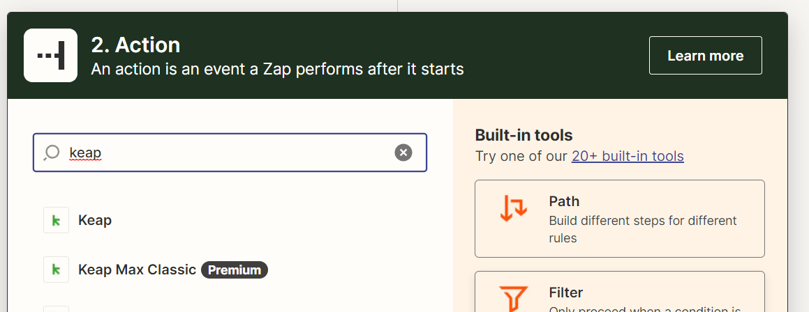Image resolution: width=809 pixels, height=312 pixels.
Task: Click the '2. Action' heading
Action: click(135, 45)
